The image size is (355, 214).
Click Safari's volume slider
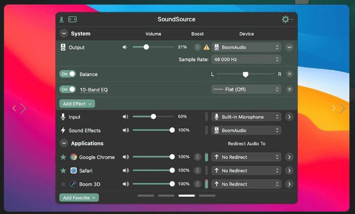click(x=154, y=171)
